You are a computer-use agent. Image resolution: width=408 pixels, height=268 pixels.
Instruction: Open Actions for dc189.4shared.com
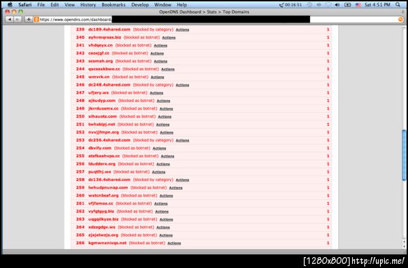[182, 30]
